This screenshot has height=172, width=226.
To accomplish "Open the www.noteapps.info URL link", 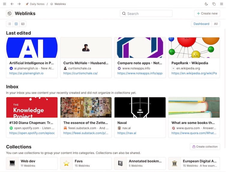I will pos(140,73).
